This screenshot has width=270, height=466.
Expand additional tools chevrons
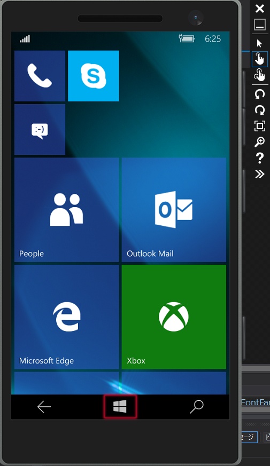click(260, 174)
